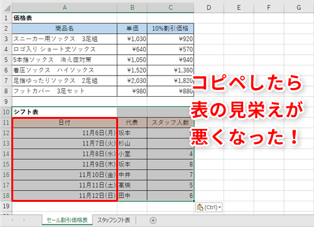
Task: Select column D header
Action: point(208,8)
